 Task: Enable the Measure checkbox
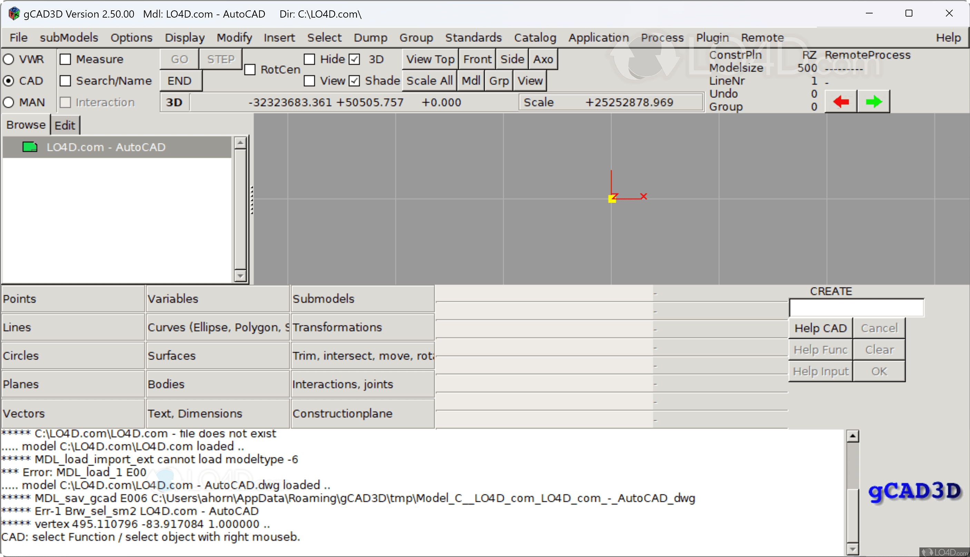pos(66,59)
